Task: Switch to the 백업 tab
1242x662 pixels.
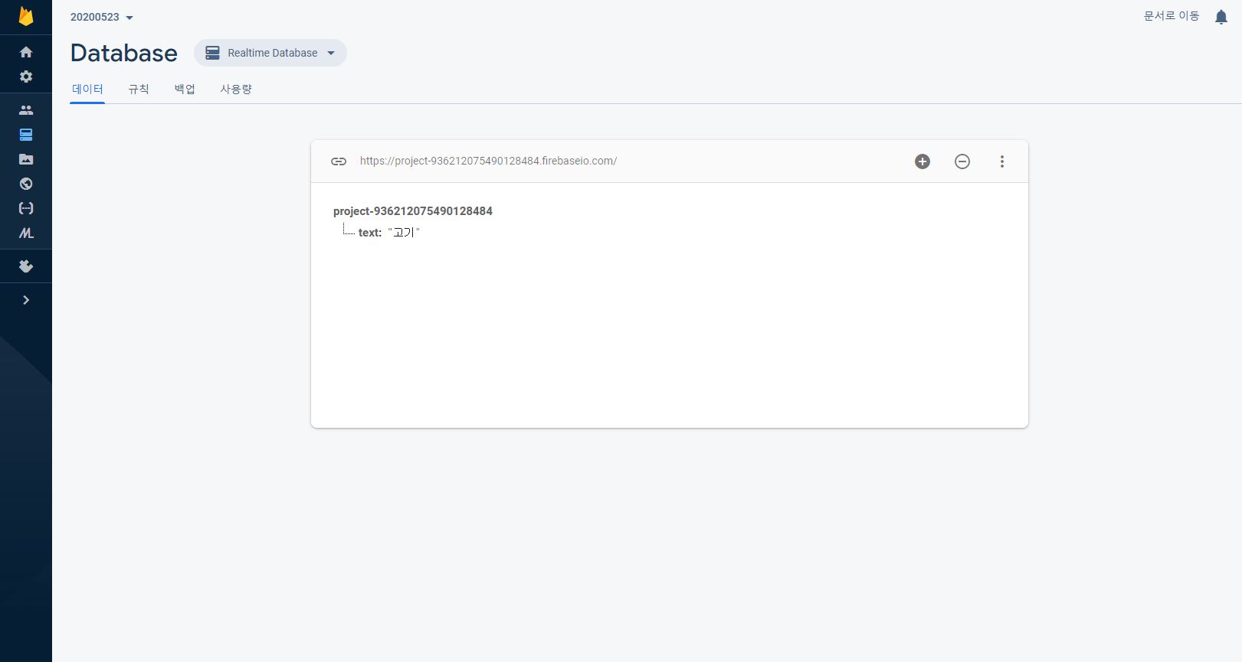Action: 185,89
